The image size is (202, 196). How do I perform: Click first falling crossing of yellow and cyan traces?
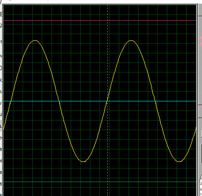point(59,101)
